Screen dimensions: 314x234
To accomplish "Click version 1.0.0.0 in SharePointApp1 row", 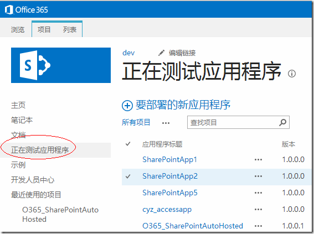I will 293,160.
